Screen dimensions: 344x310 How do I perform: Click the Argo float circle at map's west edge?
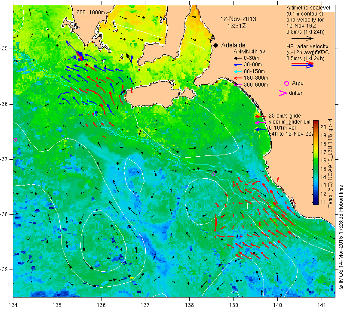15,140
